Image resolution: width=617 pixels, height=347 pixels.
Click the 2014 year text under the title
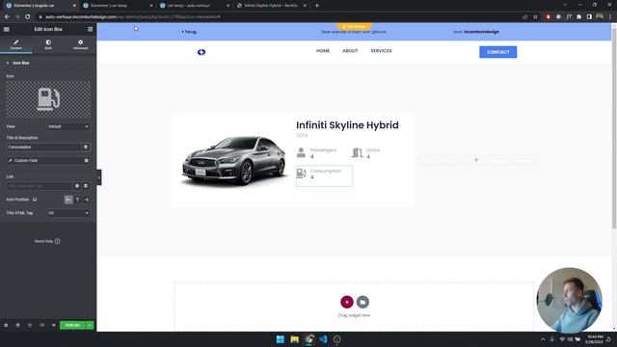click(302, 135)
